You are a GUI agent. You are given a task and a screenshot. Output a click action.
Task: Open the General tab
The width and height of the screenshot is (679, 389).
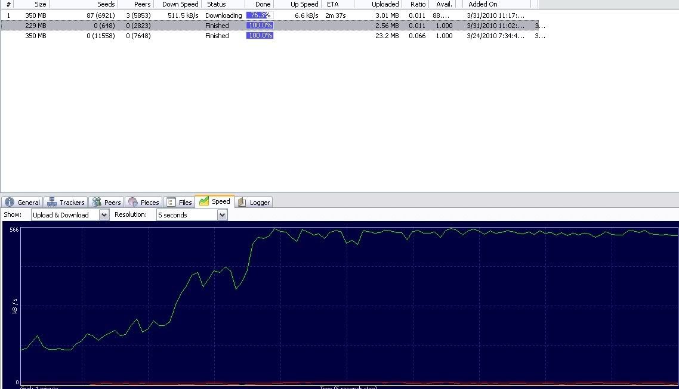21,203
